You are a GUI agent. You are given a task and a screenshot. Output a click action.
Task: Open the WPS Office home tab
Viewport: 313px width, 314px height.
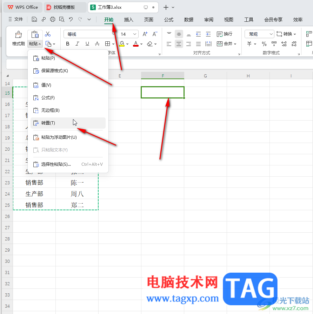pyautogui.click(x=23, y=7)
